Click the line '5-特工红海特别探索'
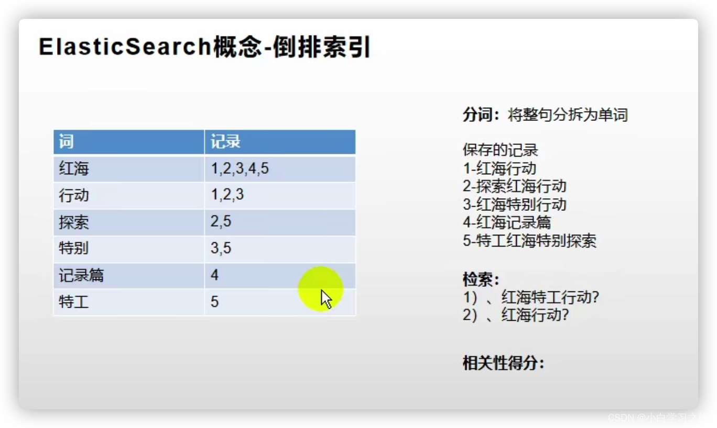This screenshot has width=717, height=428. pyautogui.click(x=529, y=241)
